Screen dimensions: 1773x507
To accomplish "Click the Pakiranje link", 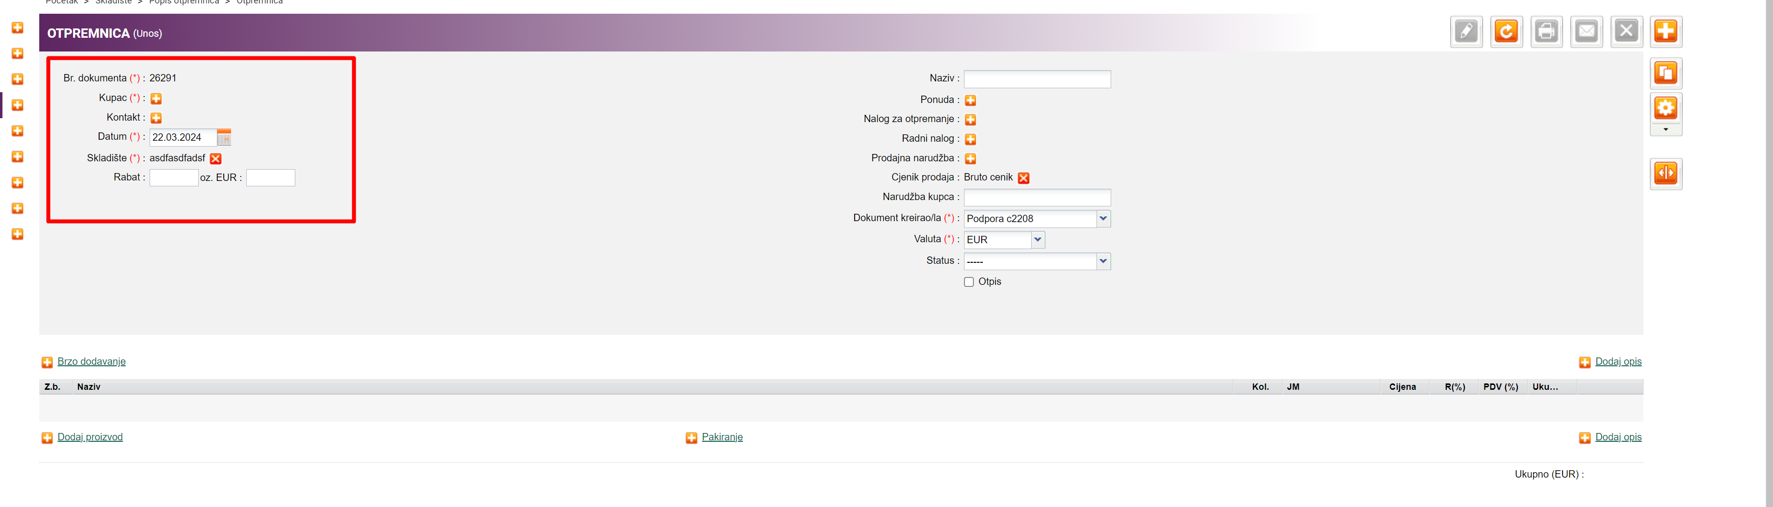I will click(722, 437).
